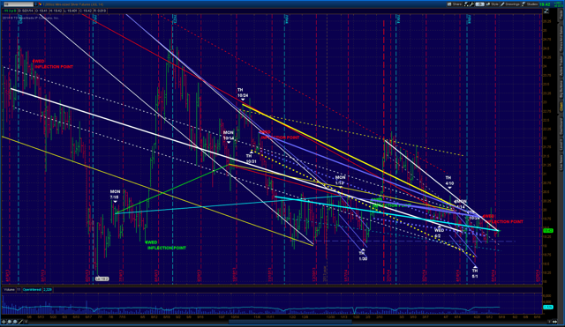Open the Drawings pencil menu
Viewport: 565px width, 327px height.
click(510, 4)
